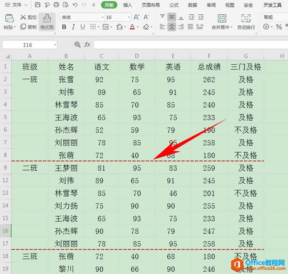
Task: Open the 开发工具 tab
Action: click(x=272, y=5)
